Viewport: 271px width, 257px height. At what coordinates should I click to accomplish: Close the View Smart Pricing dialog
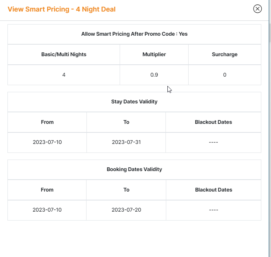(257, 9)
